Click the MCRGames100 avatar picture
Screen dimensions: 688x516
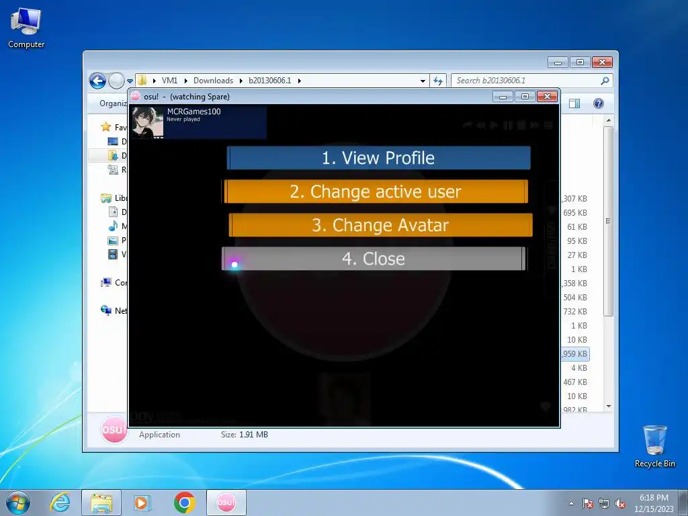[x=147, y=122]
